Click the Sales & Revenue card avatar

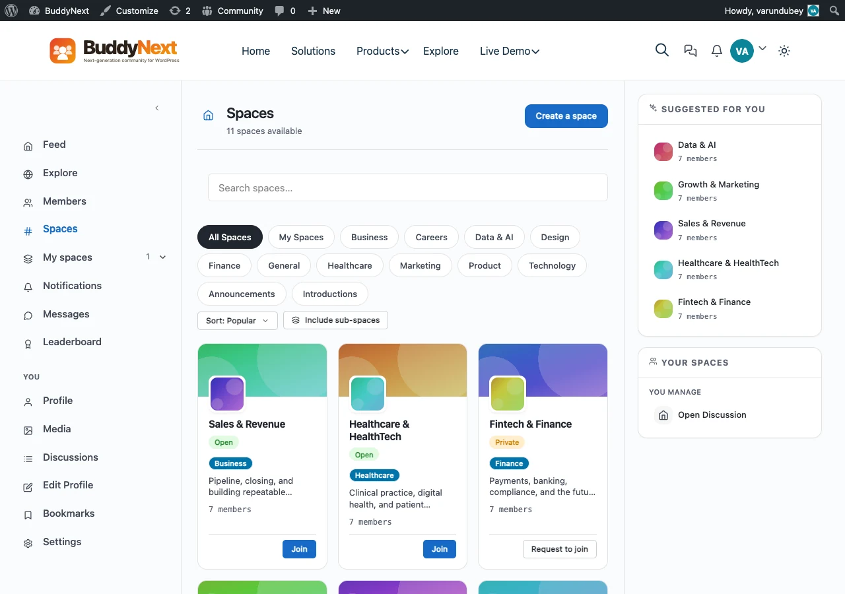tap(227, 394)
